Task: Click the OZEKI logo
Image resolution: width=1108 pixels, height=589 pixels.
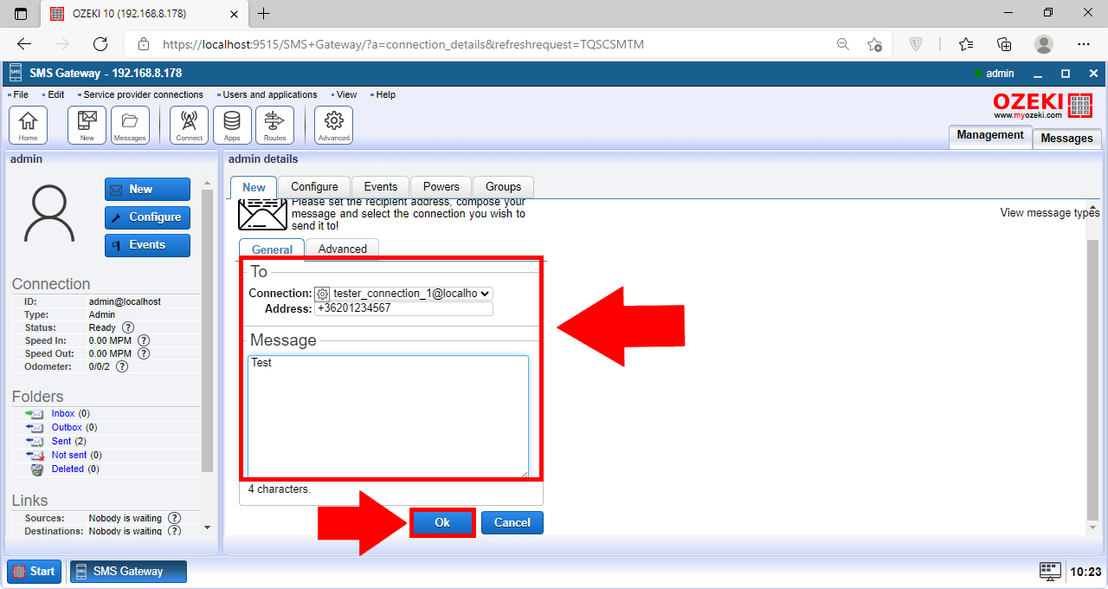Action: [1042, 106]
